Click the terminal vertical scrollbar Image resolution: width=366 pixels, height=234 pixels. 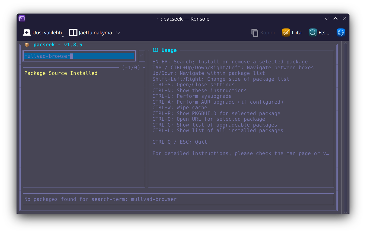[x=345, y=128]
